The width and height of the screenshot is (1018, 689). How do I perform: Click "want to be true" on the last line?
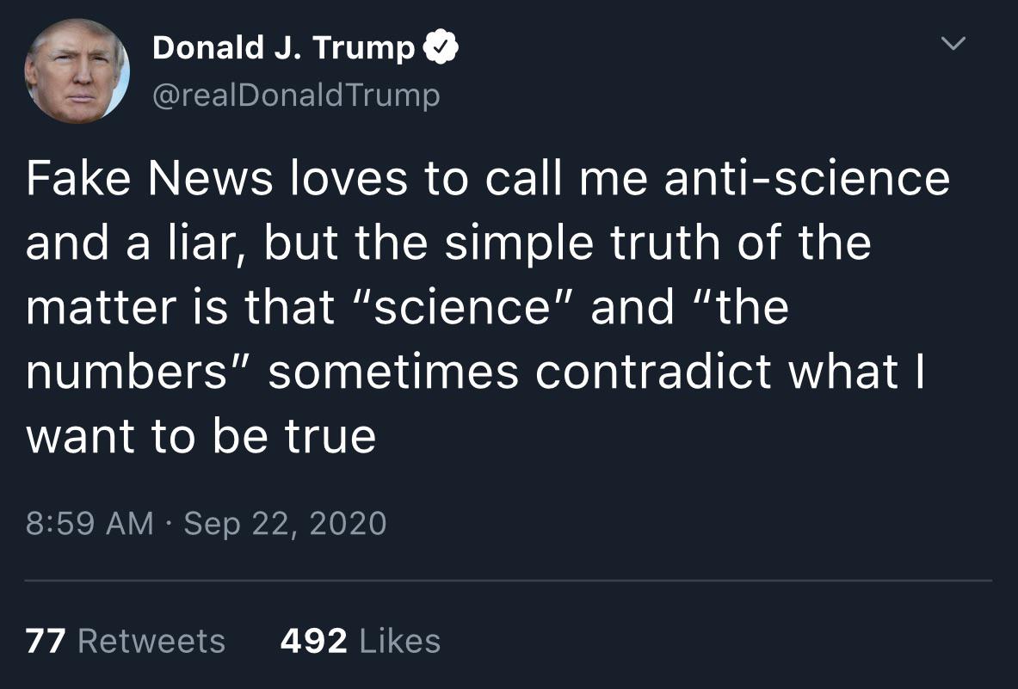coord(201,436)
